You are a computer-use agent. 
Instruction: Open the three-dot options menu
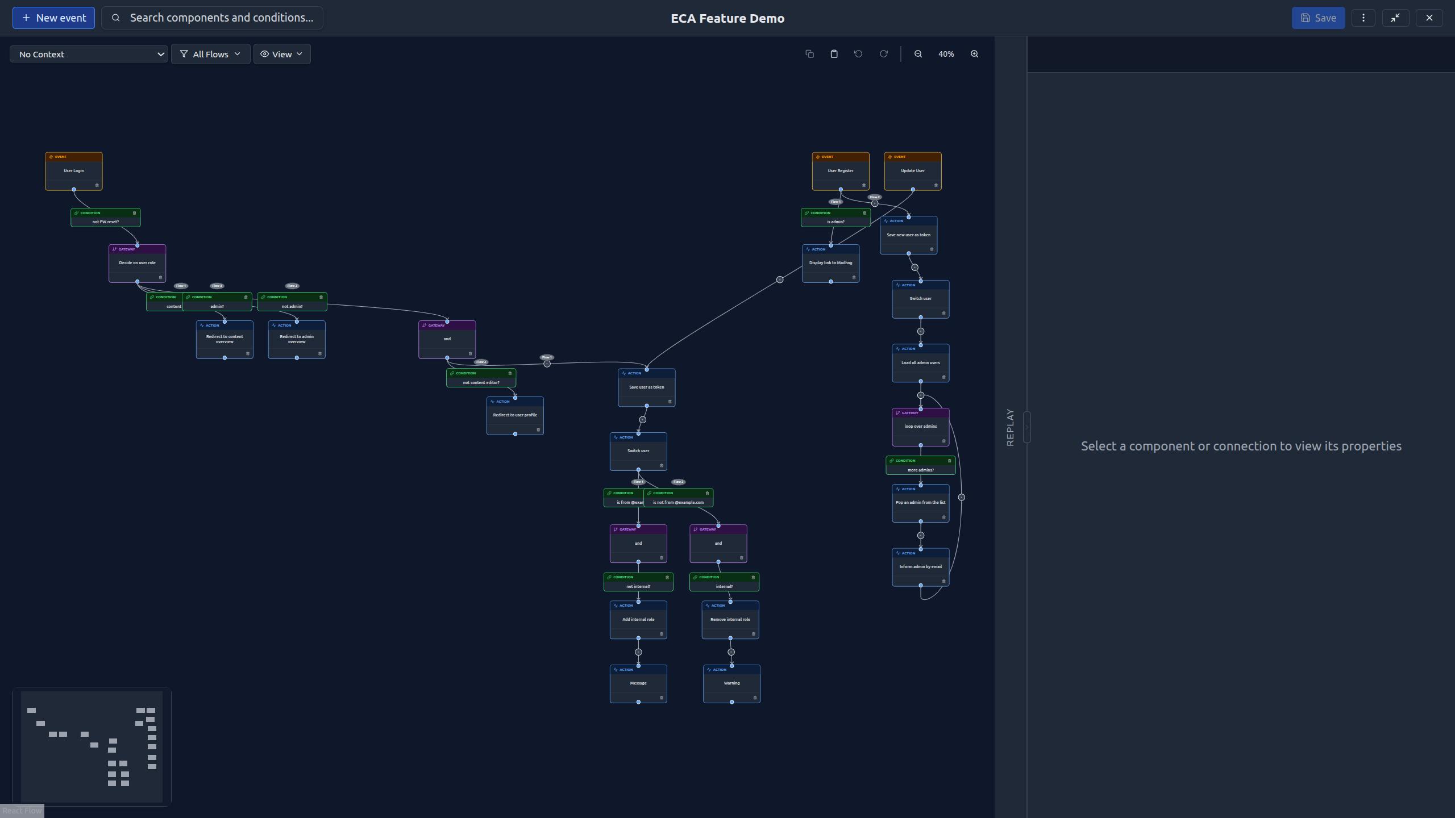[x=1363, y=18]
